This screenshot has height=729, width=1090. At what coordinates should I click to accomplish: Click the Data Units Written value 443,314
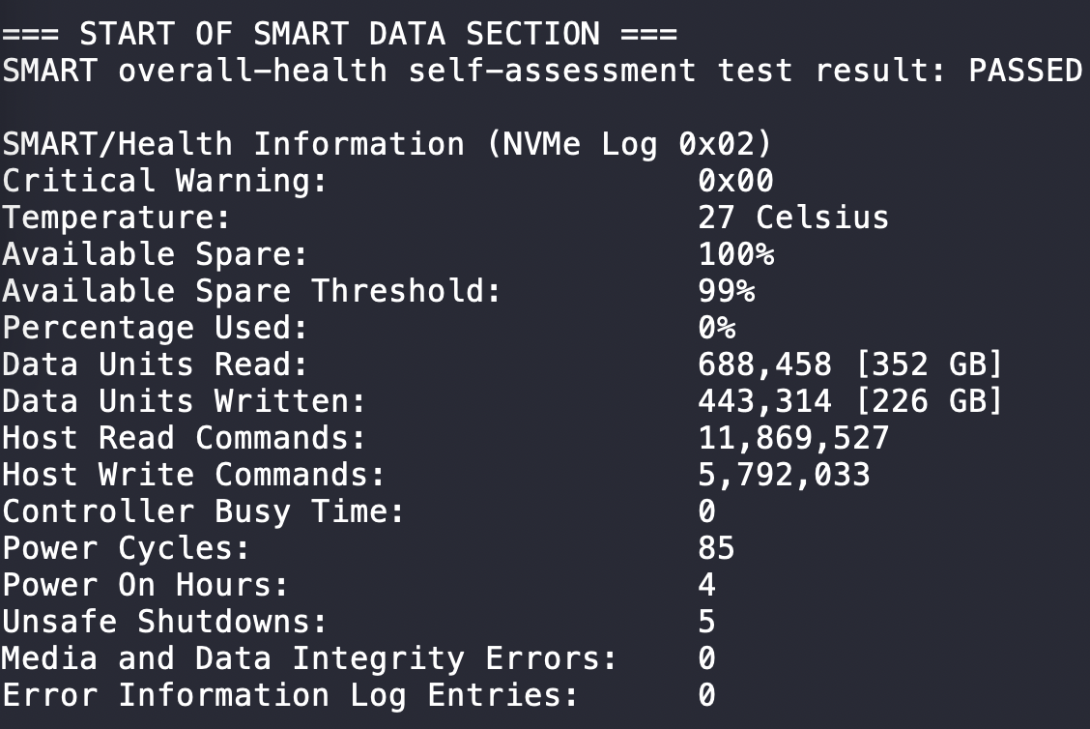[x=764, y=401]
